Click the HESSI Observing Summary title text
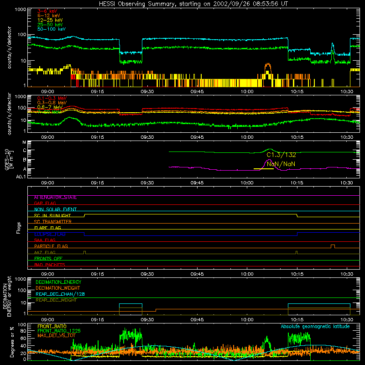Viewport: 365px width, 365px height. (193, 4)
